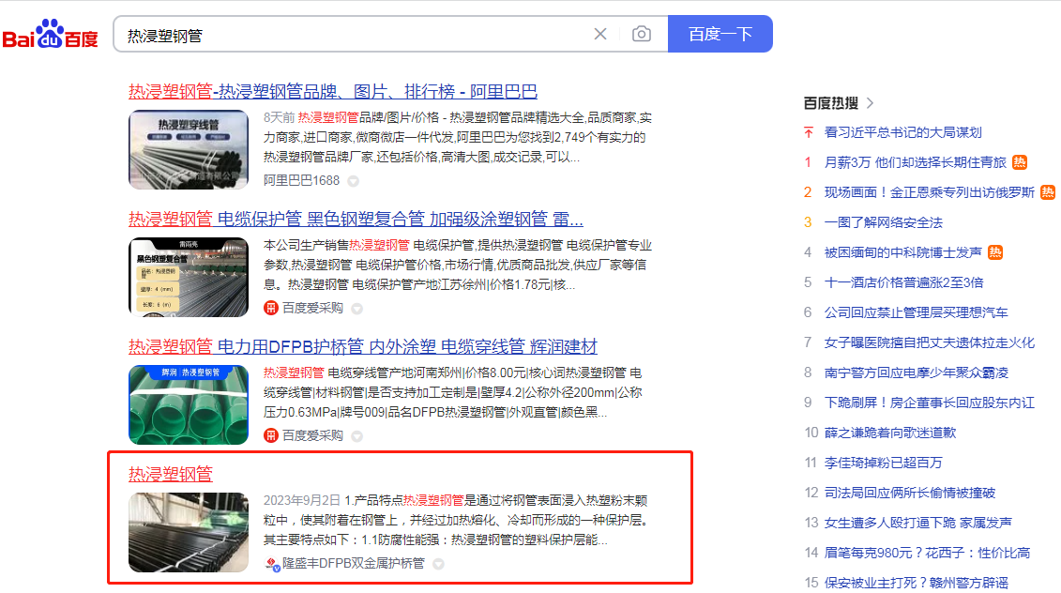Image resolution: width=1061 pixels, height=593 pixels.
Task: Click the 百度一下 search button
Action: point(720,34)
